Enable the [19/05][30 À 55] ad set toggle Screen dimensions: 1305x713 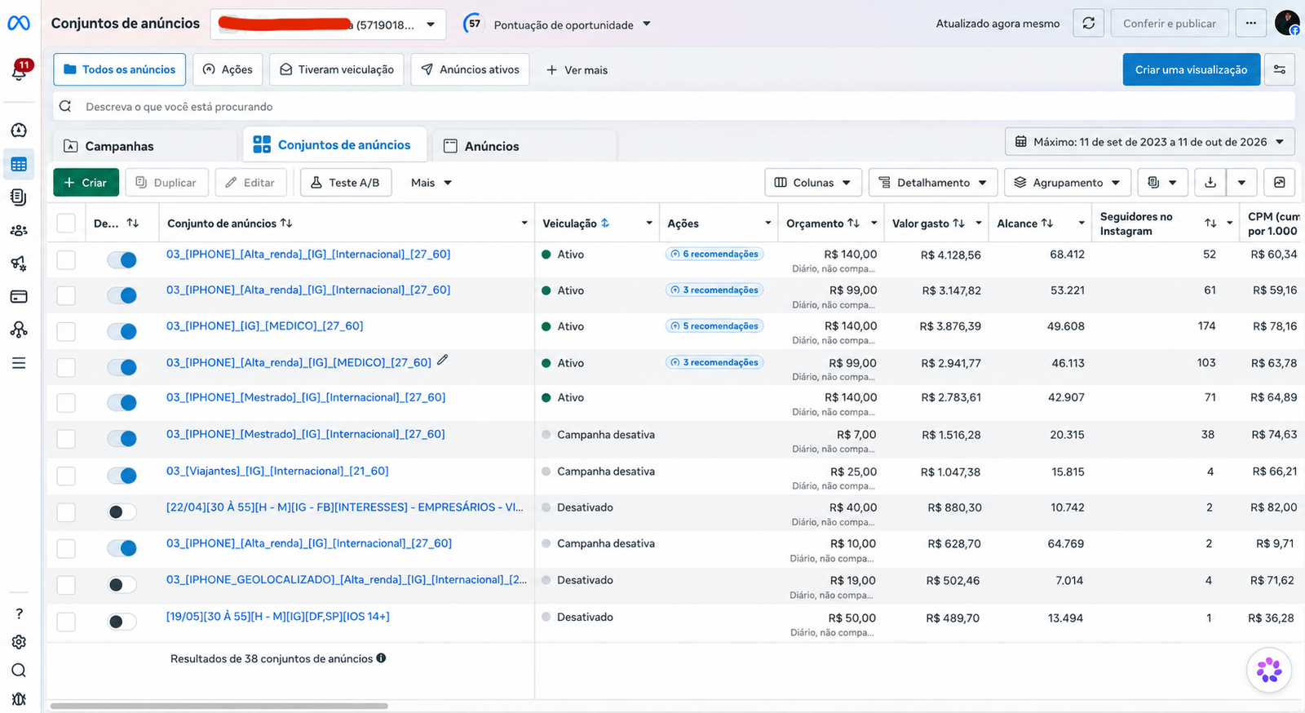122,622
